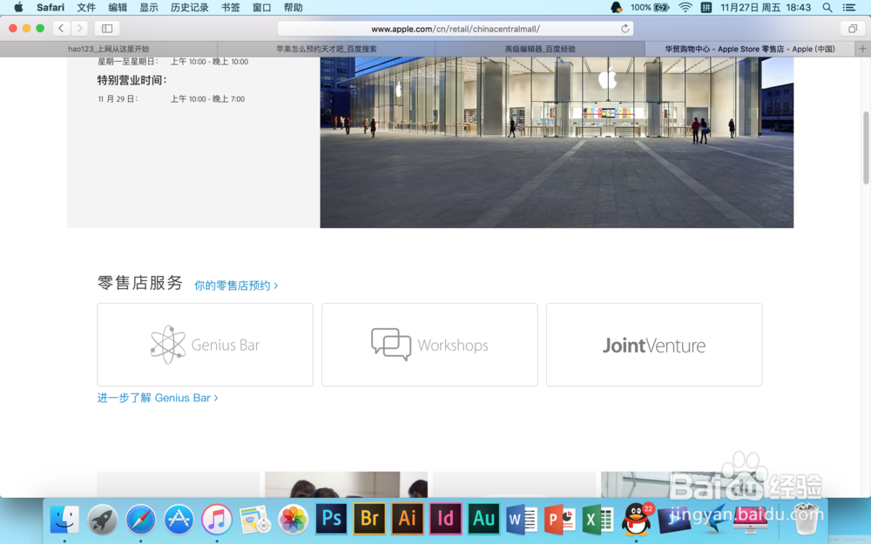871x544 pixels.
Task: Open the 帮助 menu
Action: 294,7
